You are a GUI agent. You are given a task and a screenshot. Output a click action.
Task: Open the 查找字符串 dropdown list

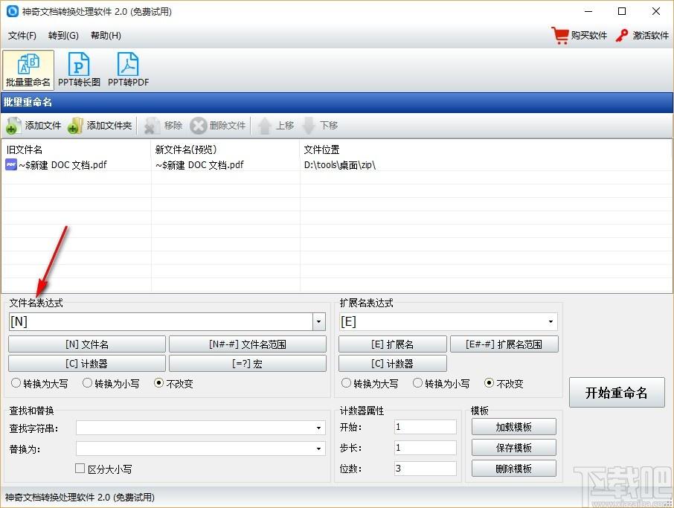point(319,428)
